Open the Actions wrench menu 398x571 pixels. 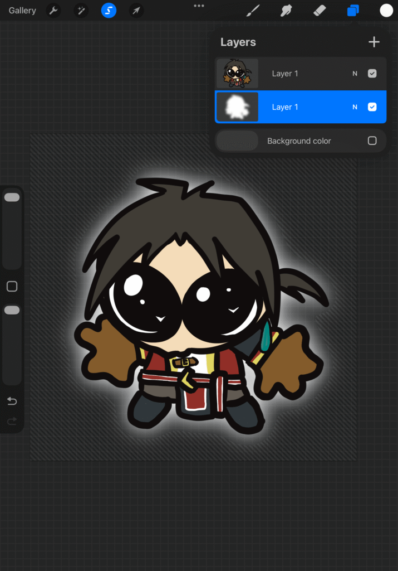[53, 11]
